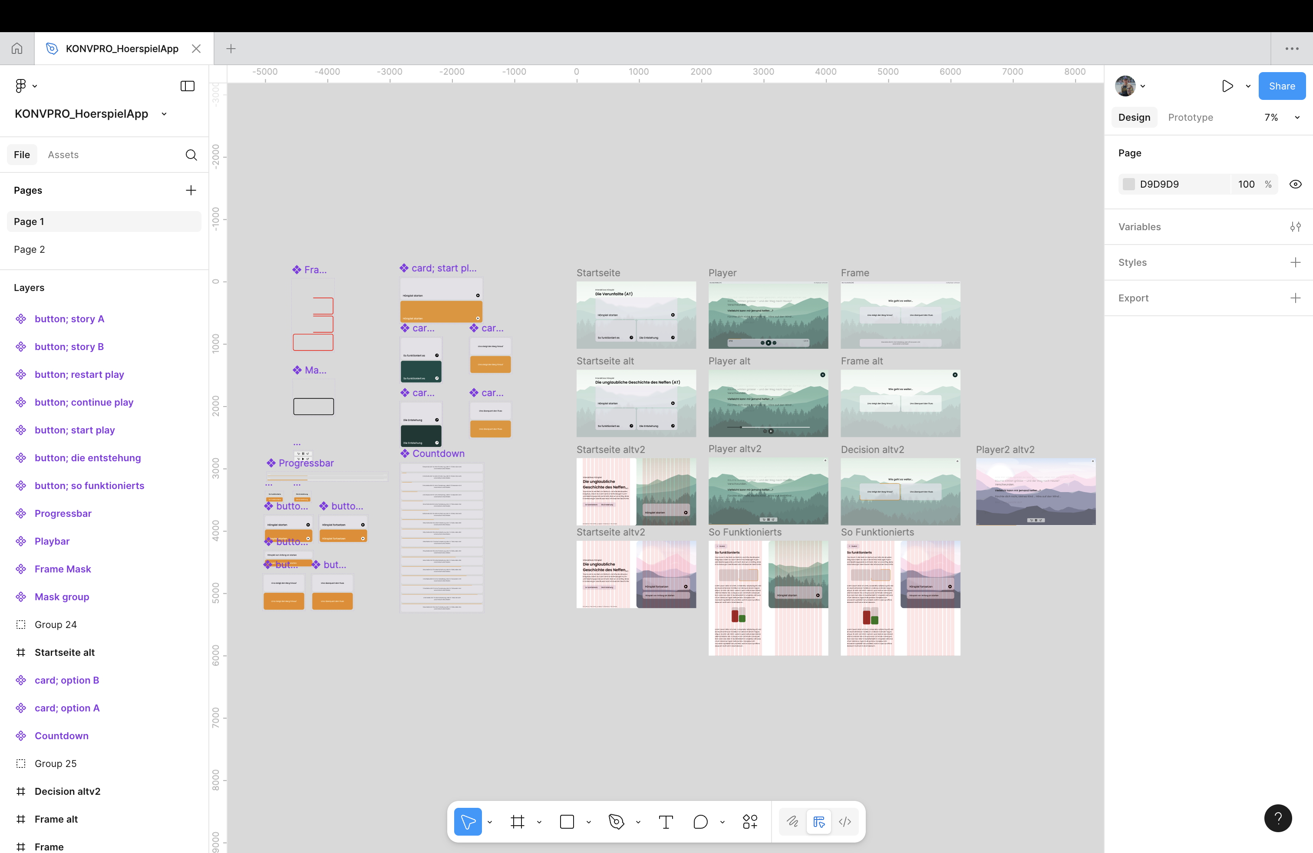
Task: Toggle Dev Mode in bottom toolbar
Action: pyautogui.click(x=845, y=822)
